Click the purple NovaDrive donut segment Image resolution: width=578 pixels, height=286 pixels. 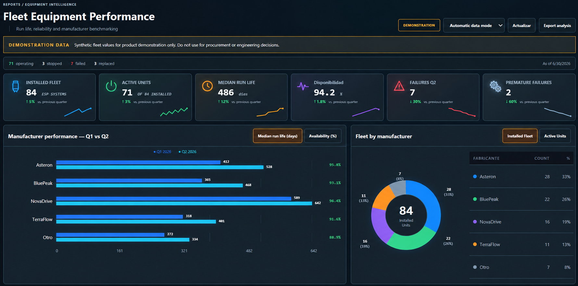(381, 225)
